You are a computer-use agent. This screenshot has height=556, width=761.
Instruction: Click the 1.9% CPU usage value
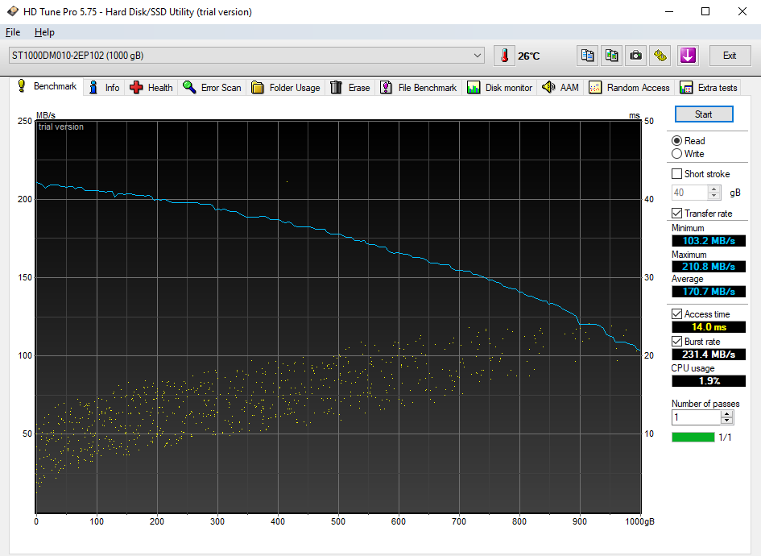(x=709, y=380)
